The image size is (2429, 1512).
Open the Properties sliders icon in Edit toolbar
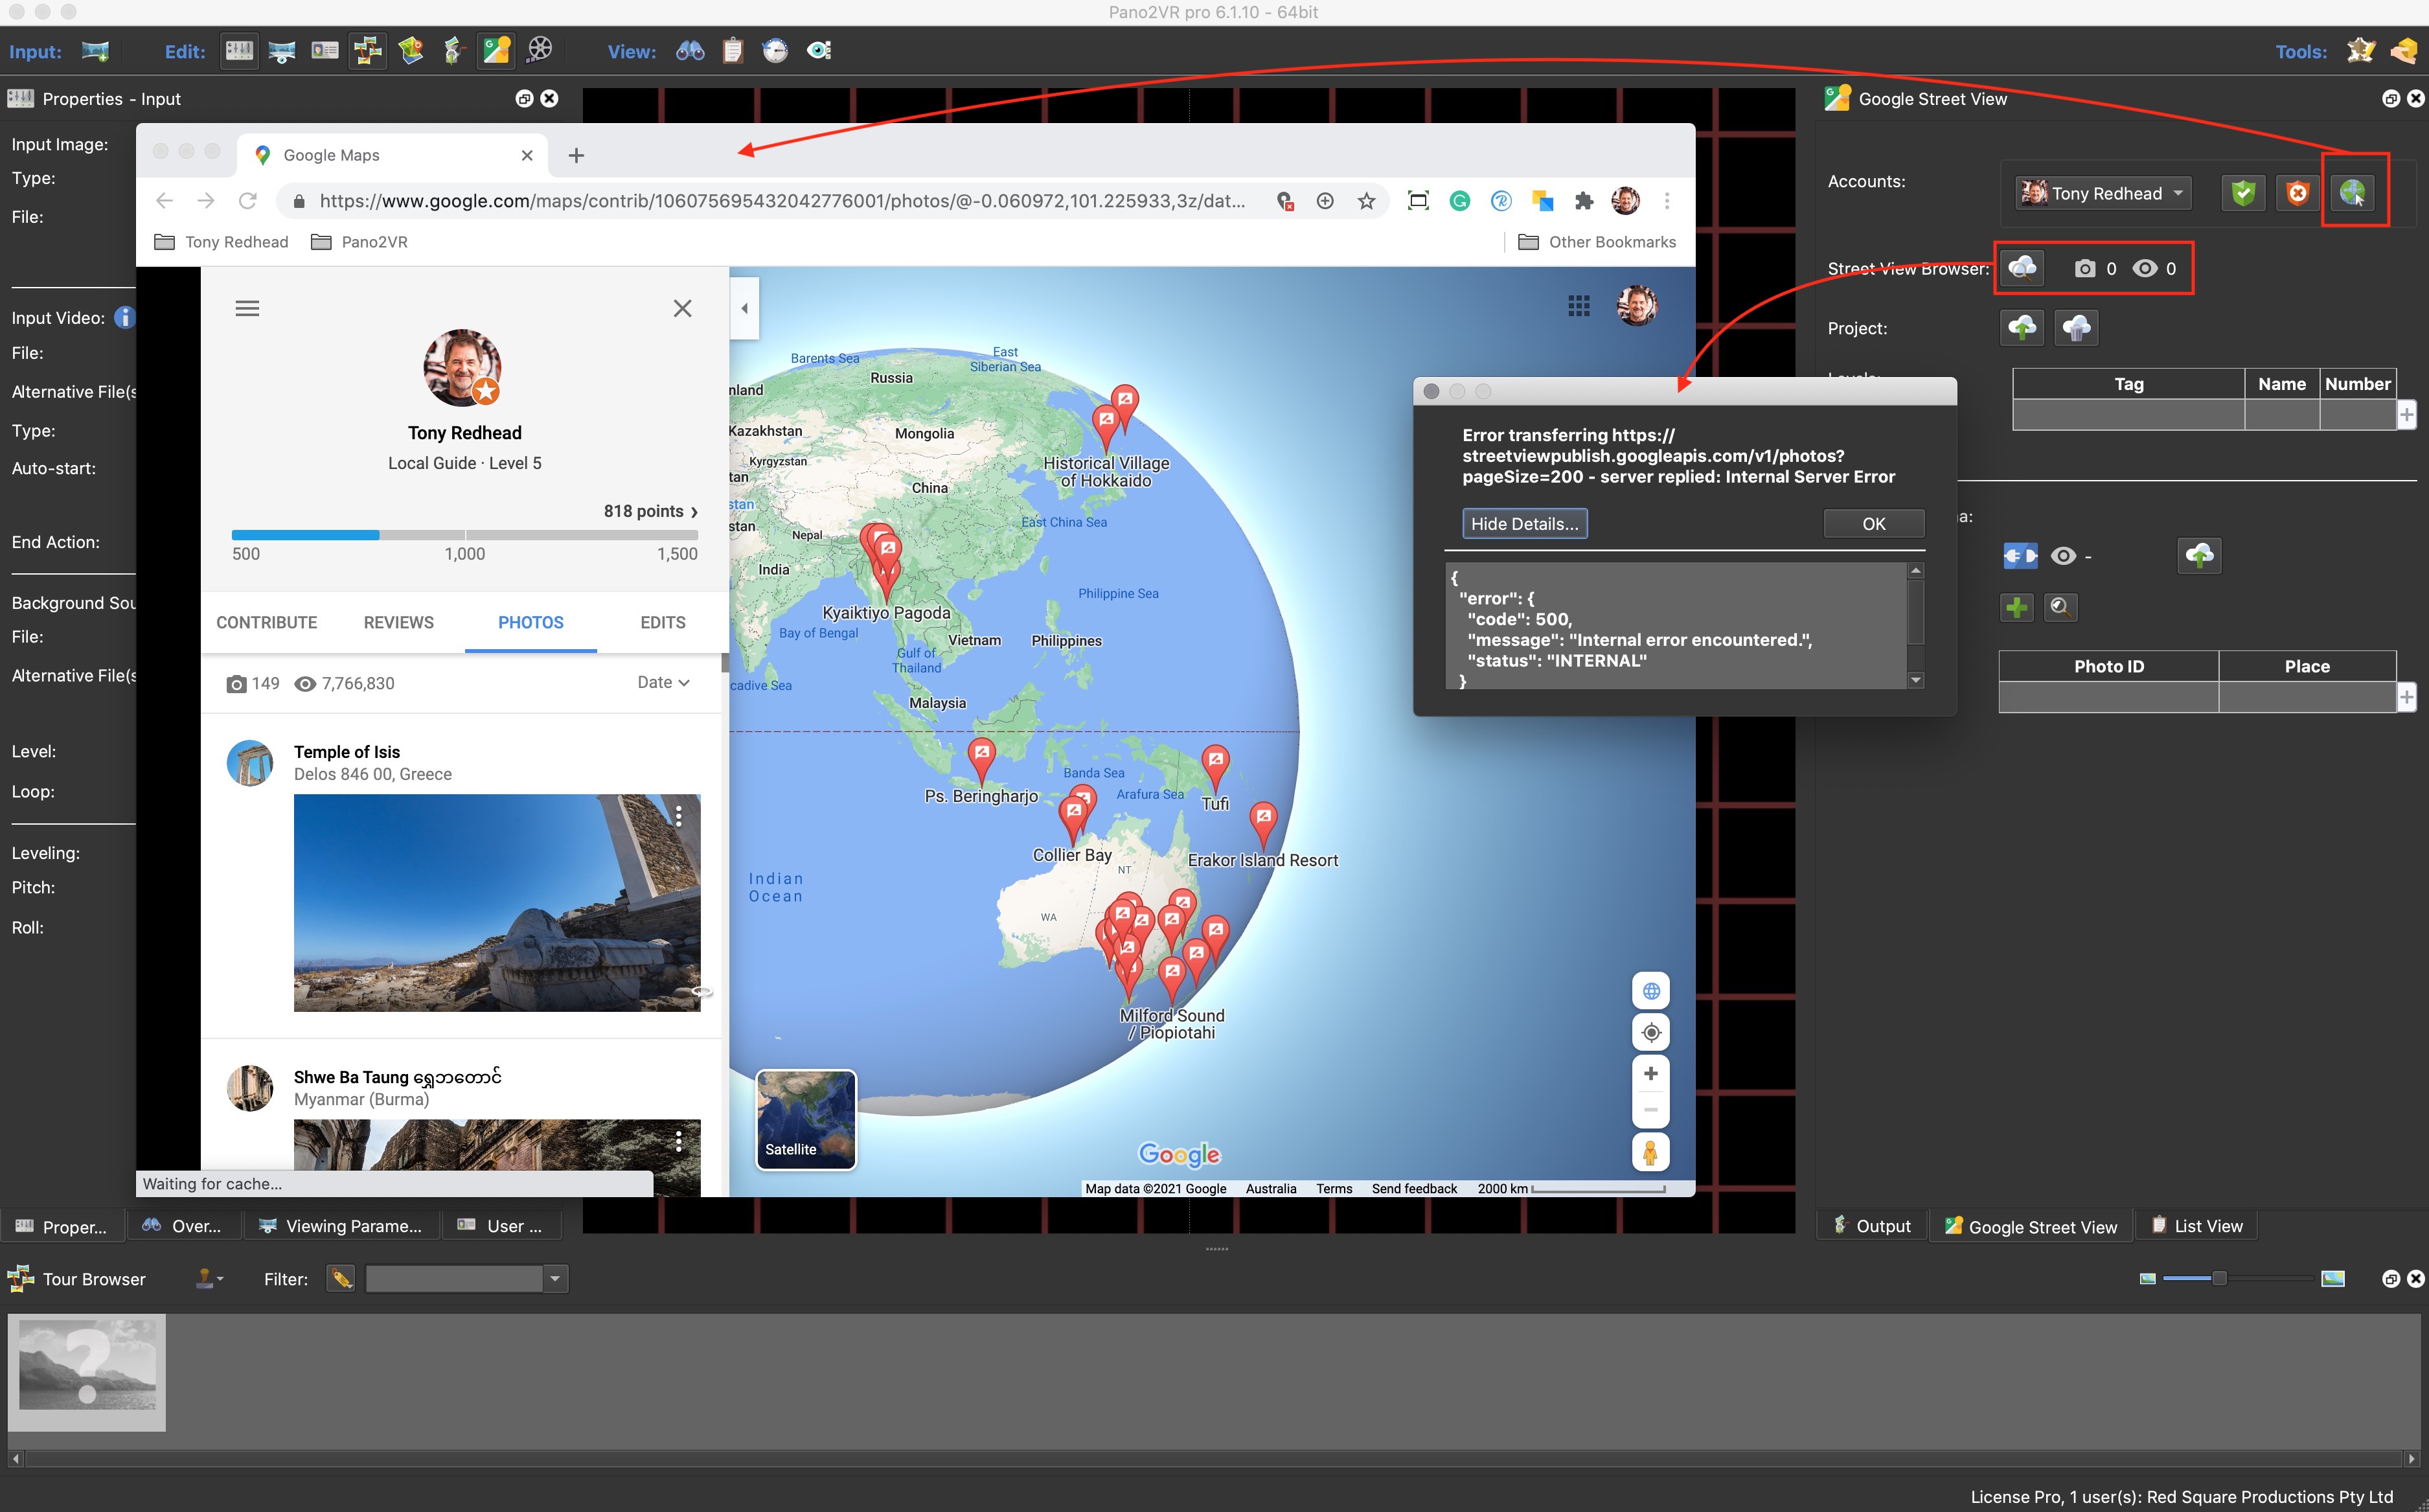239,51
